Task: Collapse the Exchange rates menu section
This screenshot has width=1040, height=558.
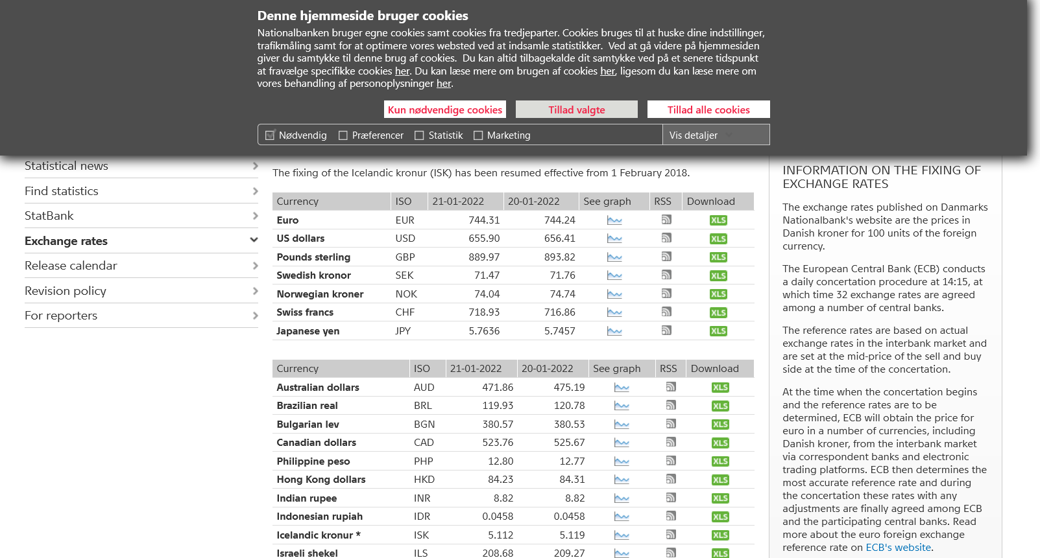Action: pos(254,240)
